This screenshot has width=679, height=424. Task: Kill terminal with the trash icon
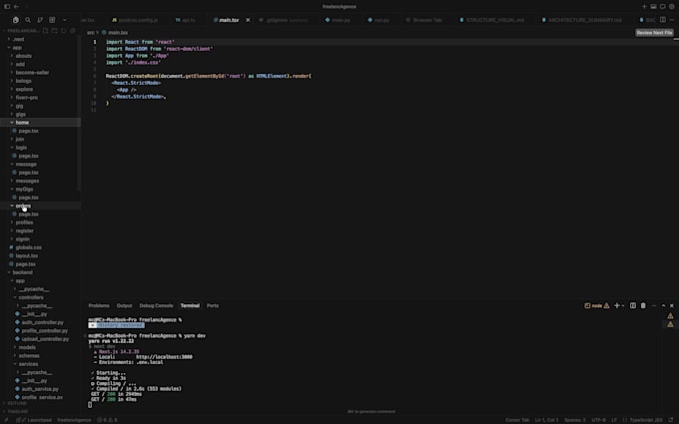click(643, 305)
